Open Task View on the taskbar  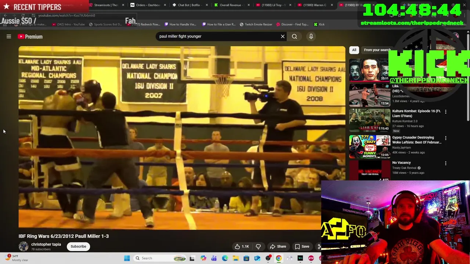click(x=192, y=258)
